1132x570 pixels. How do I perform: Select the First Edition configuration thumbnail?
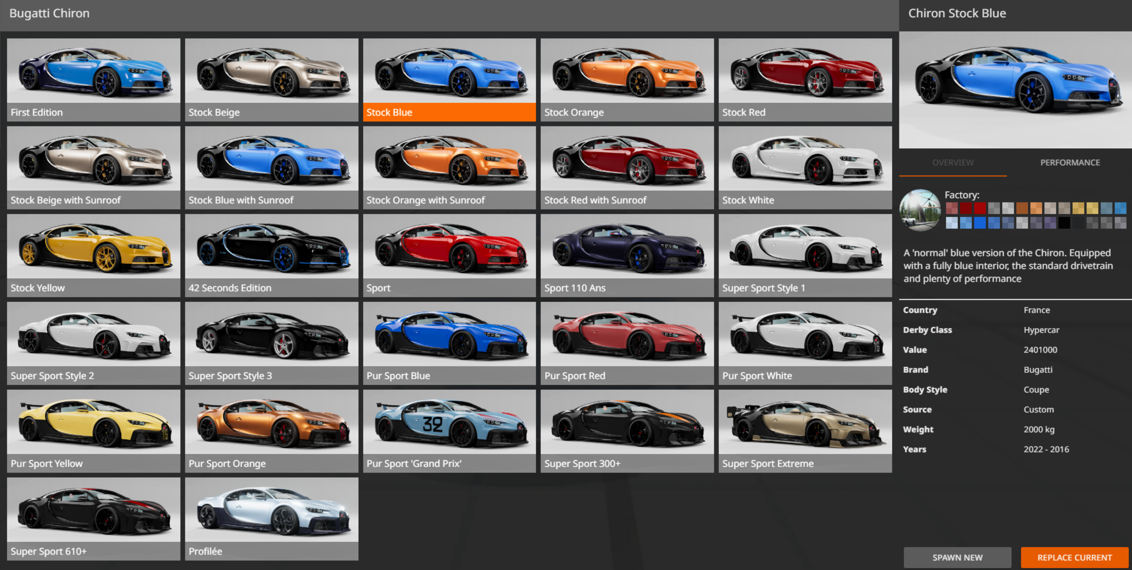click(93, 79)
